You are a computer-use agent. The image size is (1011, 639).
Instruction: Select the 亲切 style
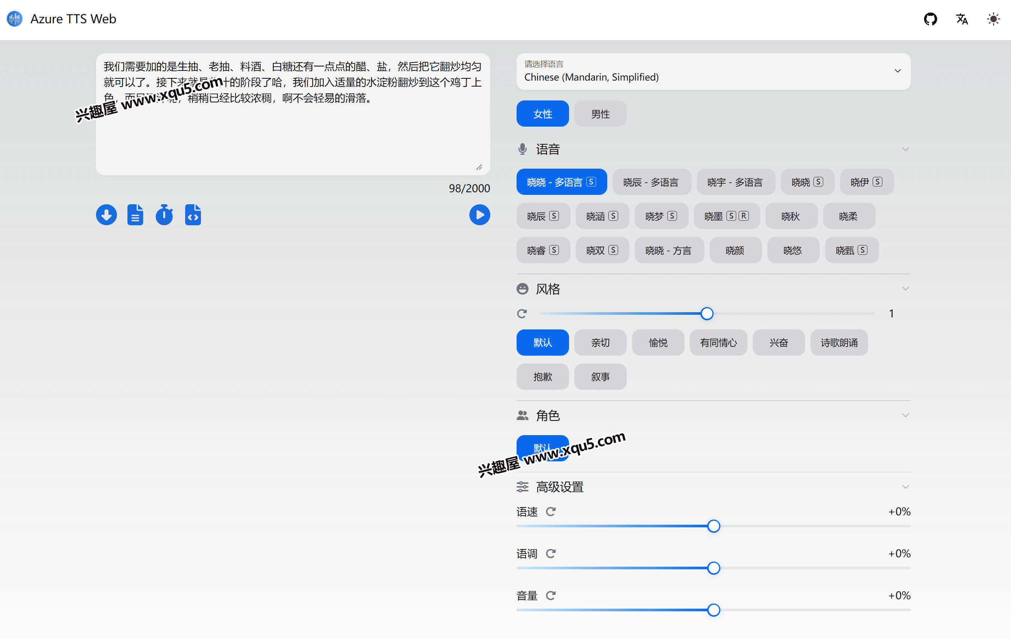pos(601,343)
